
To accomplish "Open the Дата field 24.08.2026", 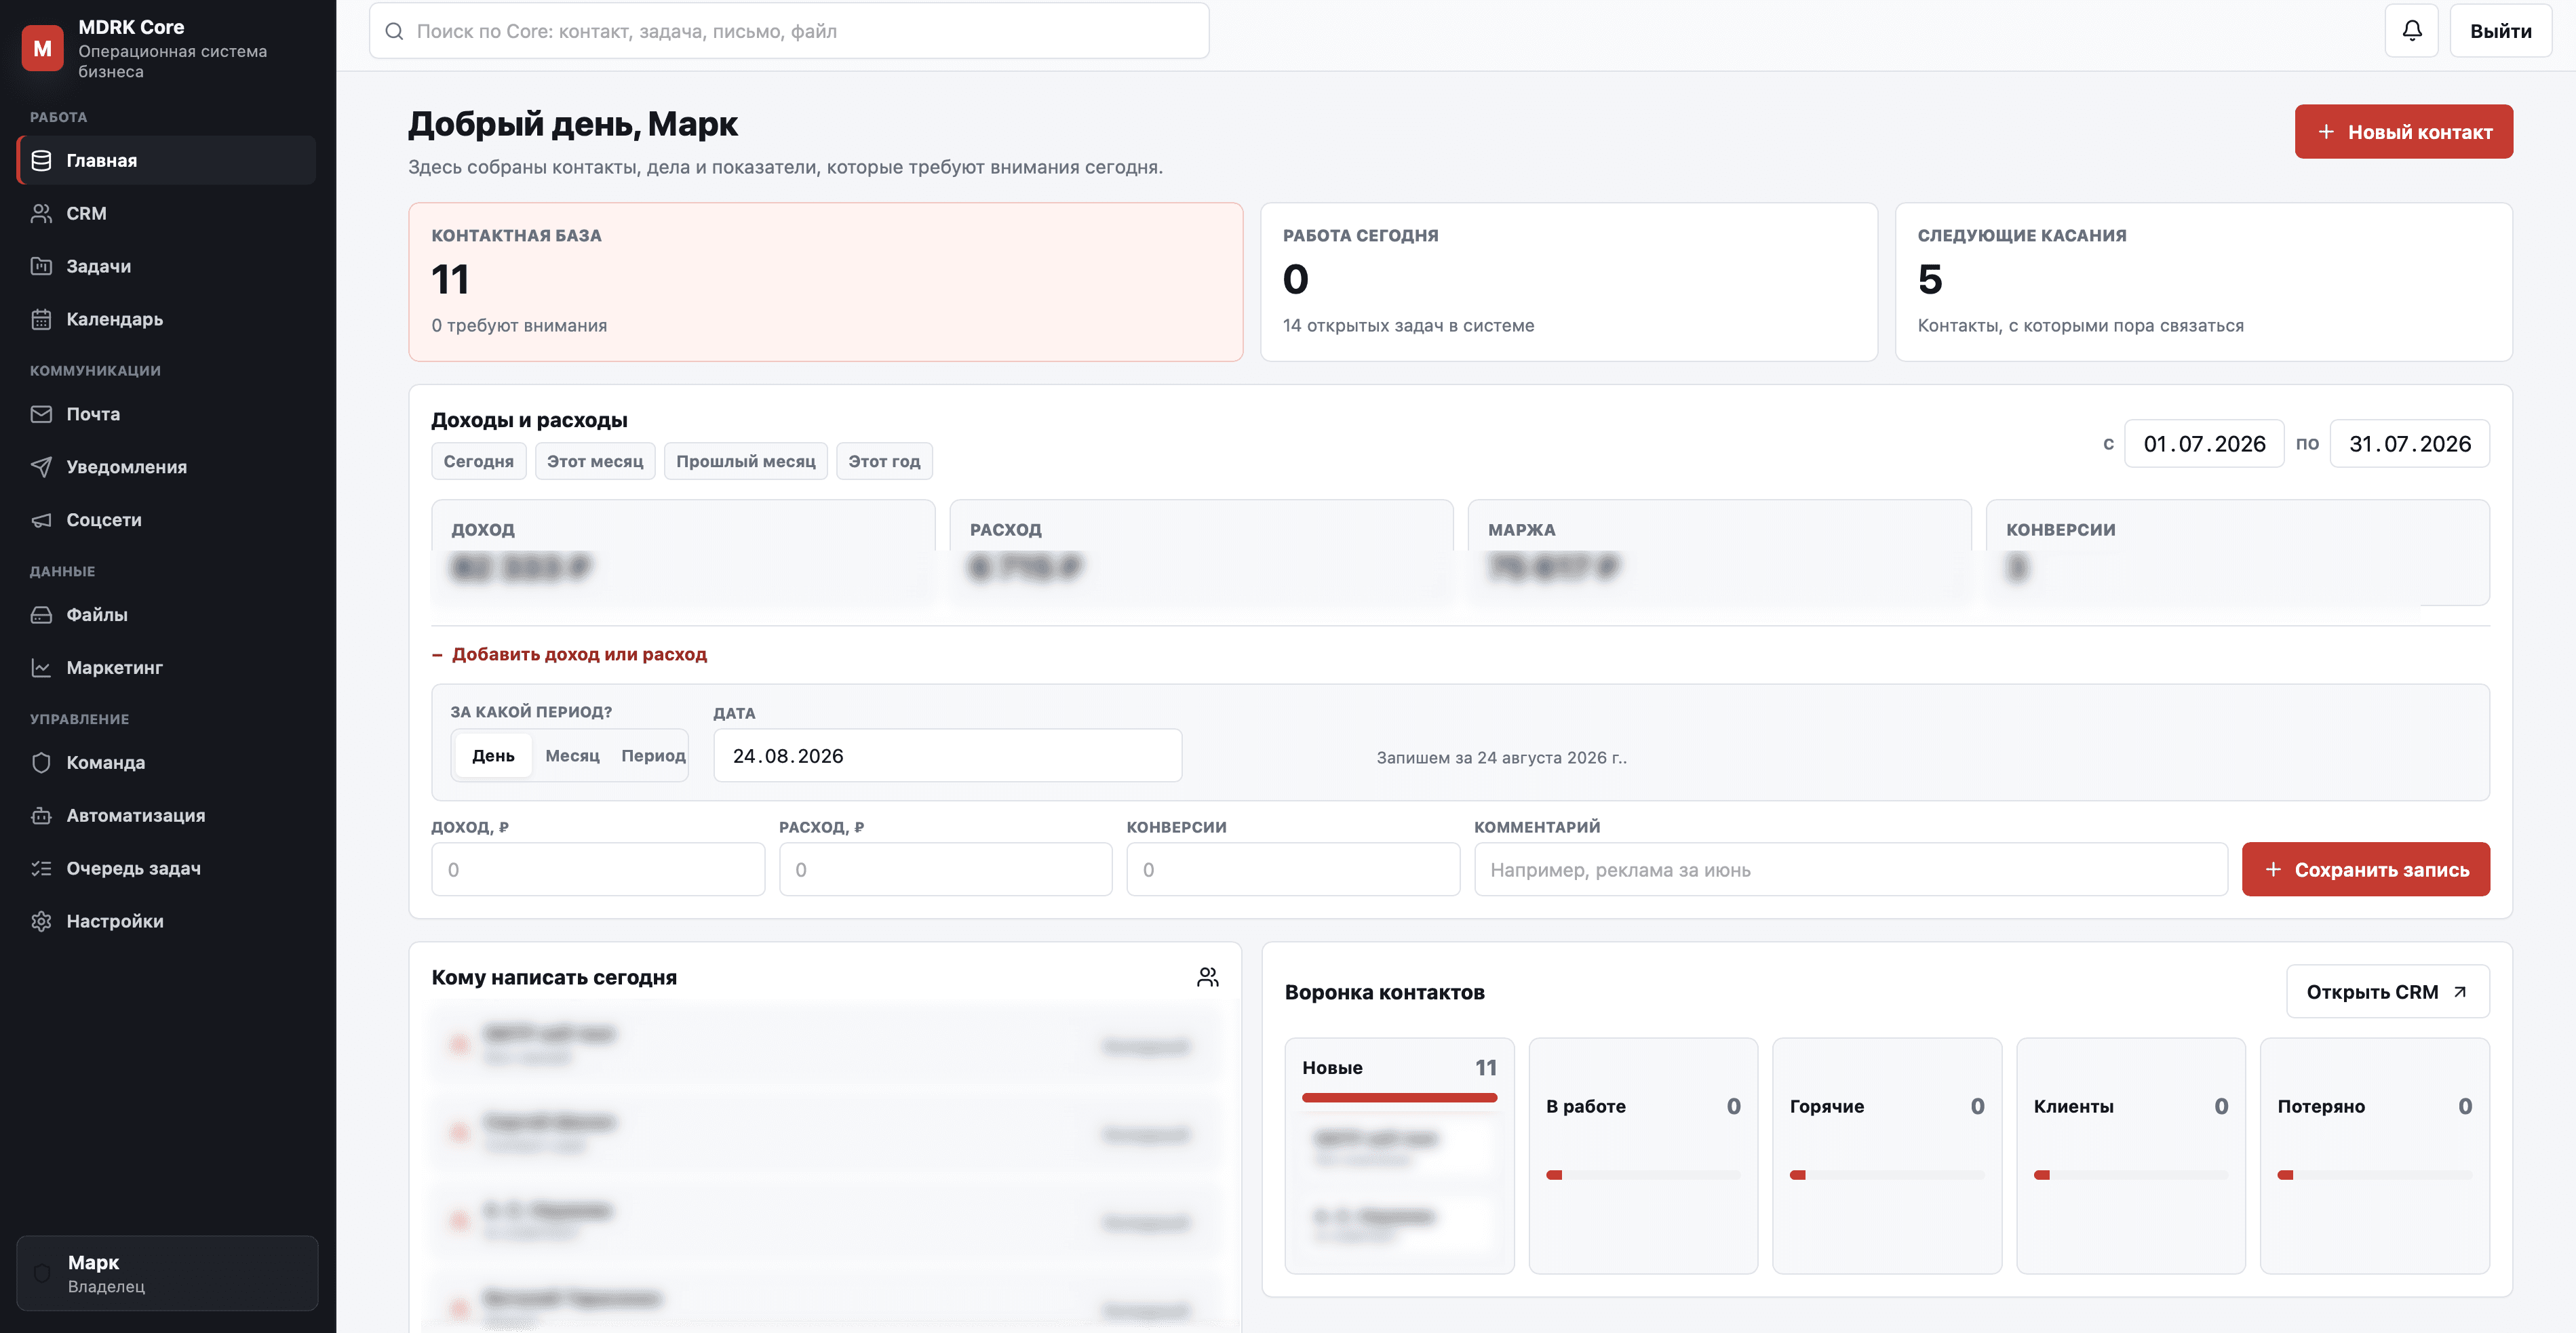I will 947,756.
